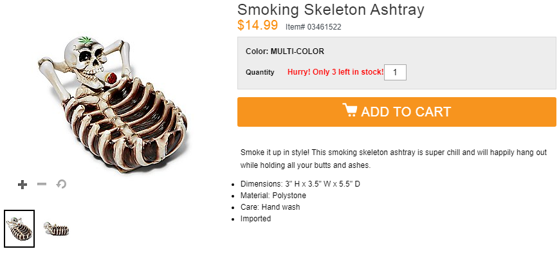
Task: Zoom in with the plus icon
Action: point(23,185)
